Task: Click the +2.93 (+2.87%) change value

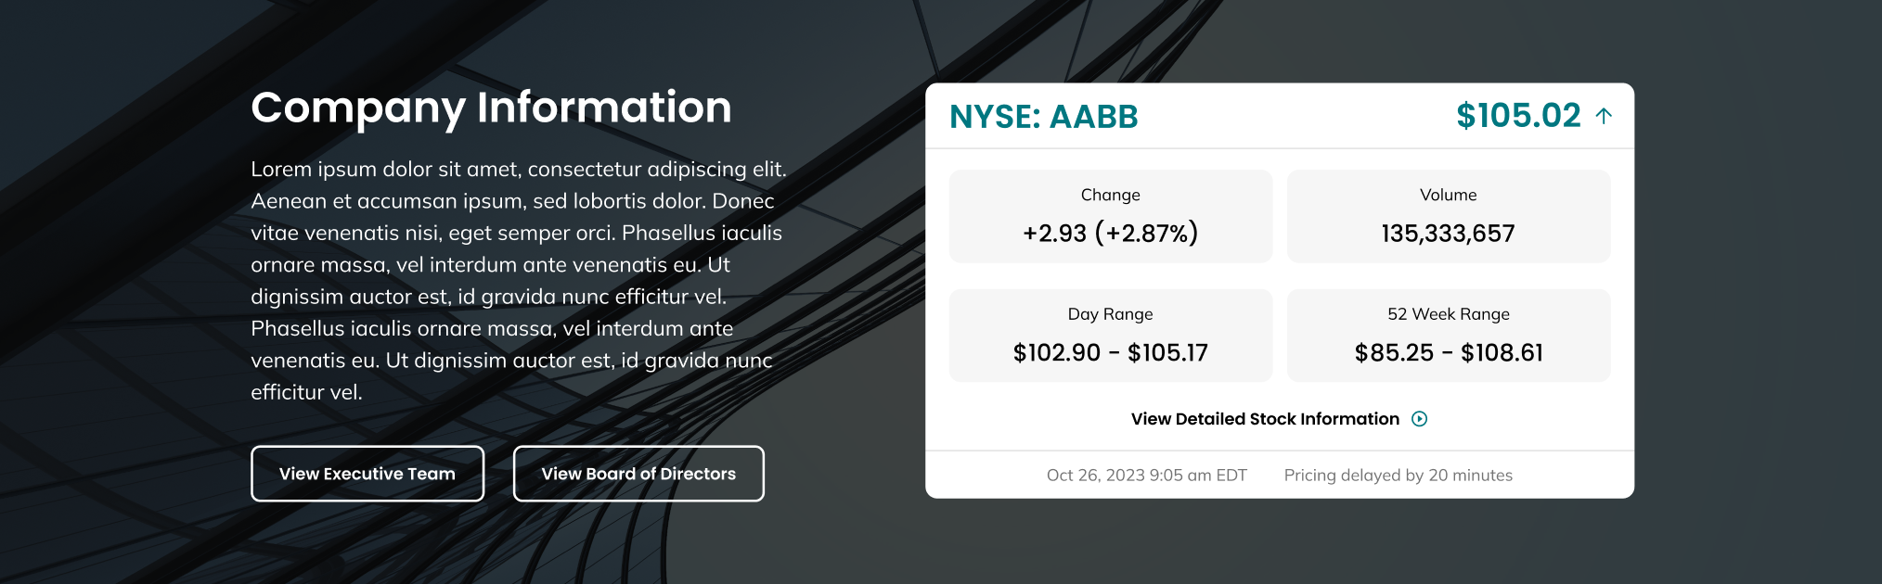Action: [x=1110, y=234]
